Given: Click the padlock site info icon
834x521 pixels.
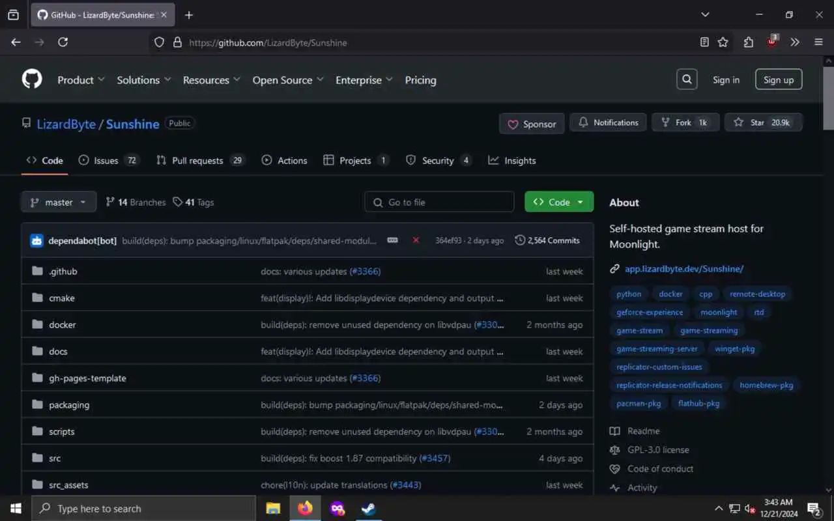Looking at the screenshot, I should (x=177, y=42).
